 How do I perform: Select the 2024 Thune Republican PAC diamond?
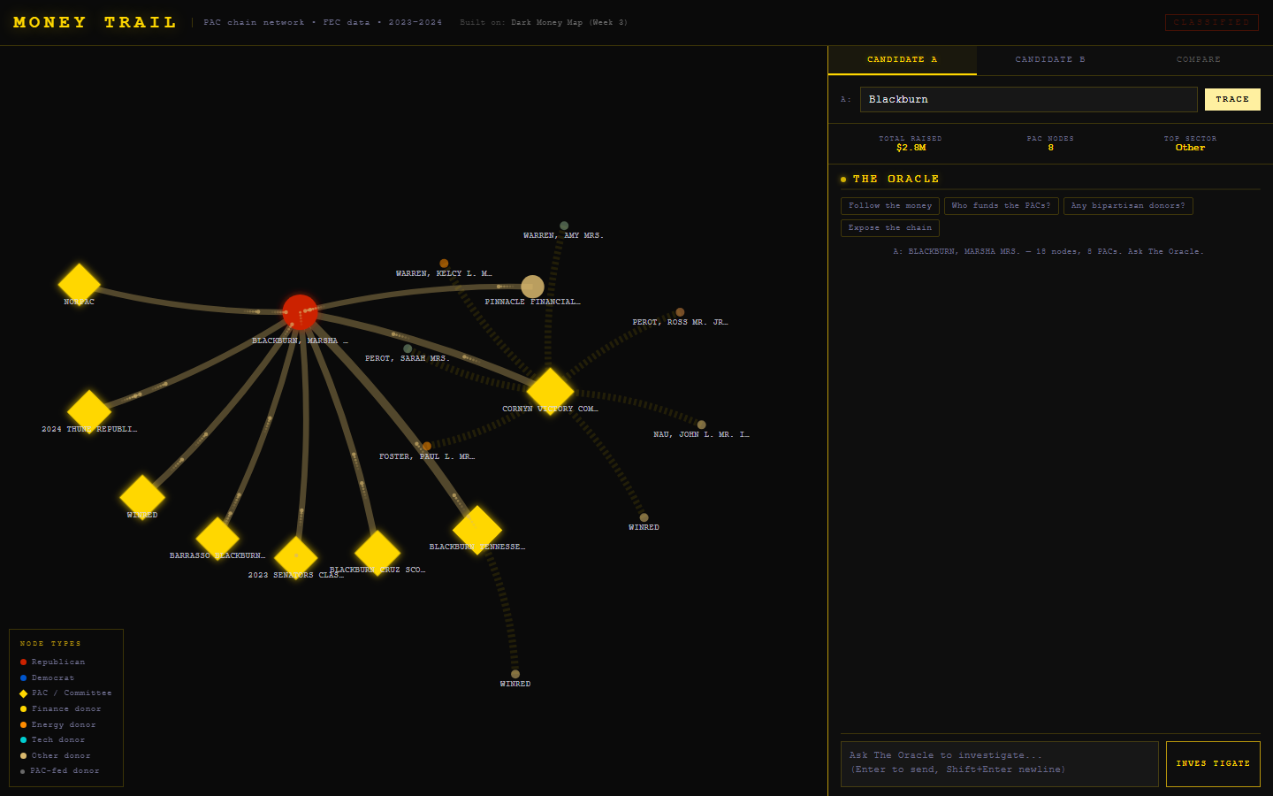[89, 411]
